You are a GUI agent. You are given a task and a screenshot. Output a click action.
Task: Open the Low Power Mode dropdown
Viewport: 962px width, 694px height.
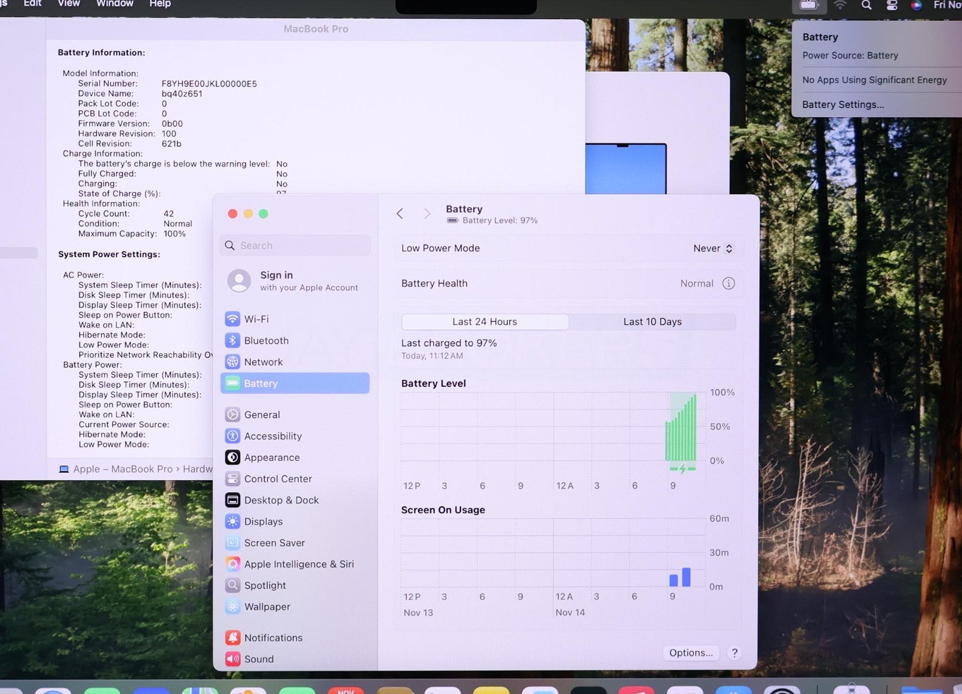coord(712,249)
